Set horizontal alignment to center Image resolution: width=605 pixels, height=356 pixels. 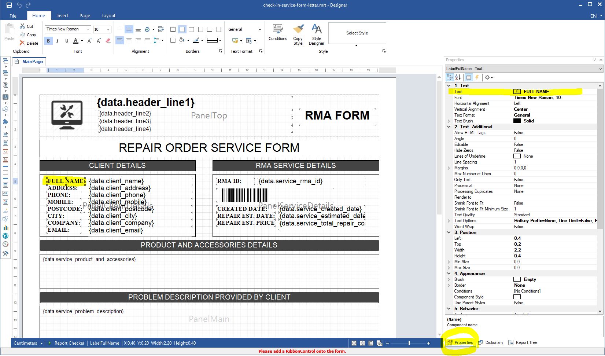129,41
